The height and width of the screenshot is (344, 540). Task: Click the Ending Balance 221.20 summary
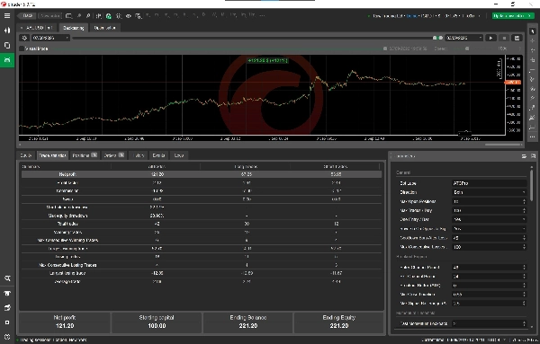(248, 322)
